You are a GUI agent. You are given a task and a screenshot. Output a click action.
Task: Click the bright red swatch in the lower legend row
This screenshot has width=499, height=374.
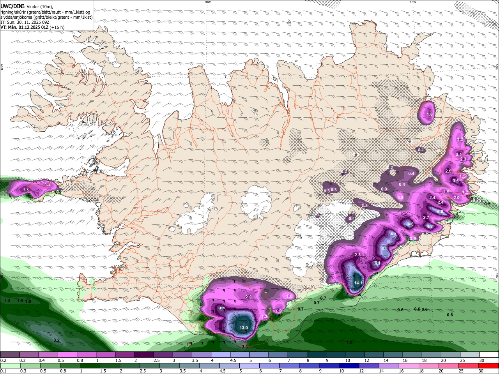[x=488, y=366]
